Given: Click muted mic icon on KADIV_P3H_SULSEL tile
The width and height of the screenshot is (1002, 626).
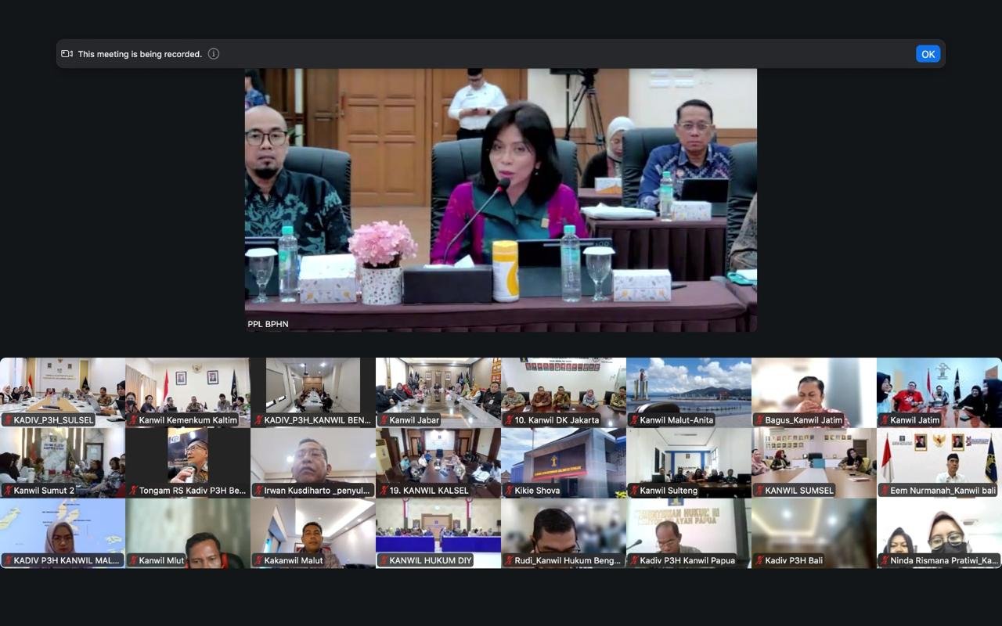Looking at the screenshot, I should tap(8, 420).
